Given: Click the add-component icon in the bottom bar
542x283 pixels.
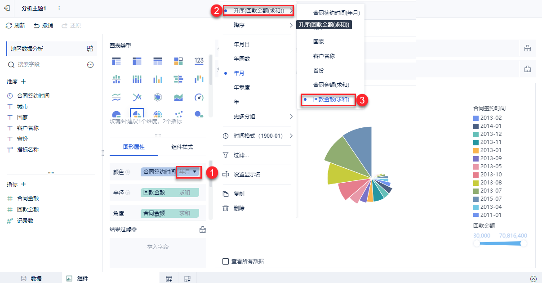Looking at the screenshot, I should click(169, 279).
